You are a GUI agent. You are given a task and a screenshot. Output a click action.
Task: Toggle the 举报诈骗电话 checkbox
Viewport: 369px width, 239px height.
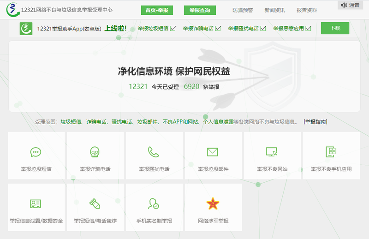[x=218, y=29]
